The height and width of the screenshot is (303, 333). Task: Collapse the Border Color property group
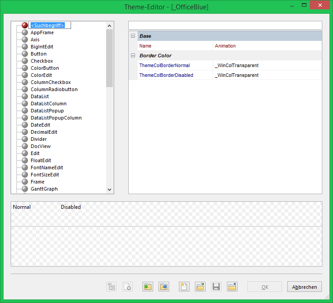tap(133, 56)
